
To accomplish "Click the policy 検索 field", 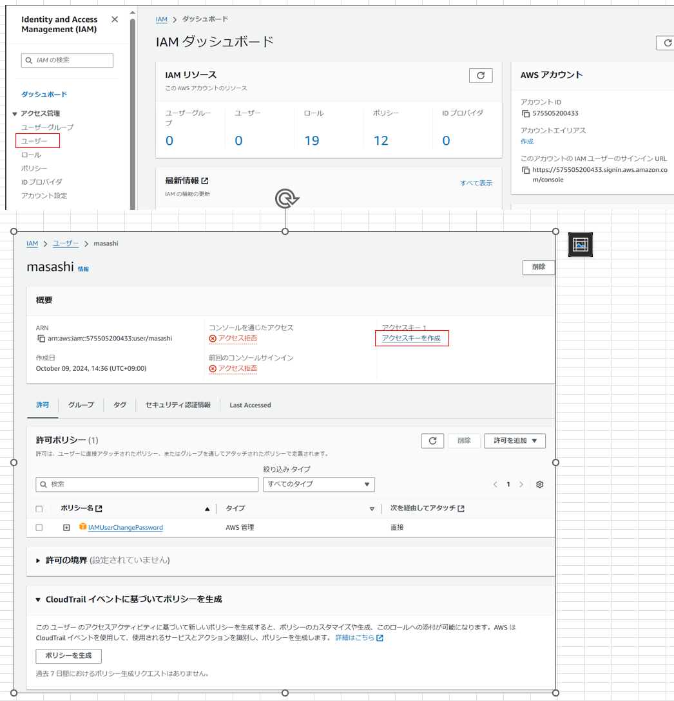I will click(147, 484).
